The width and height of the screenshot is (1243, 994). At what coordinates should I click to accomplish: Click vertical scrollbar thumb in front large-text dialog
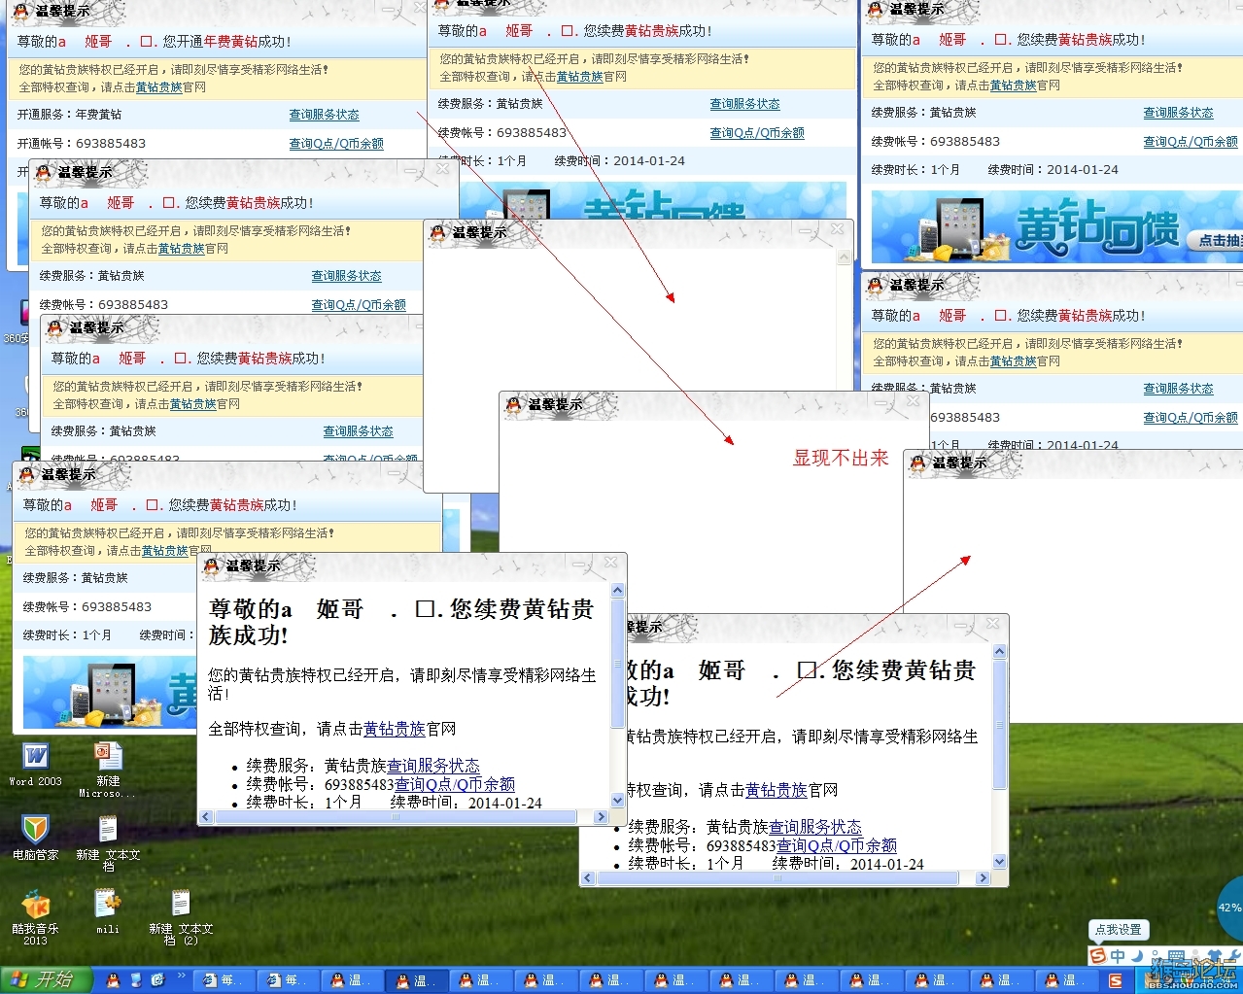(617, 663)
